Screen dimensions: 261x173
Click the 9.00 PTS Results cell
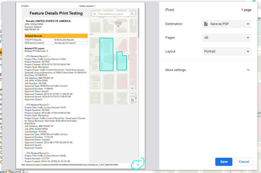(39, 40)
